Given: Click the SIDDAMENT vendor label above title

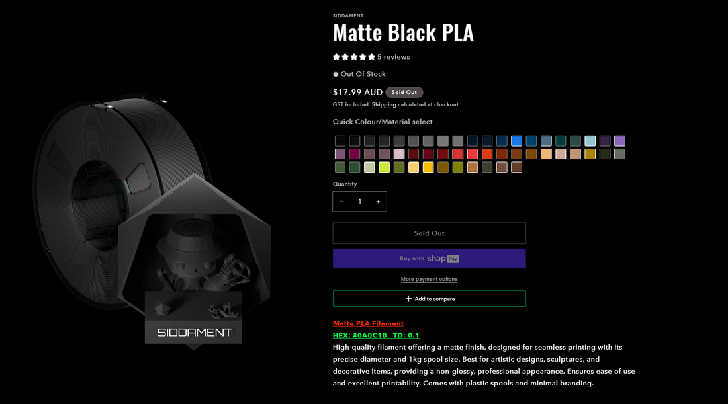Looking at the screenshot, I should (x=347, y=16).
